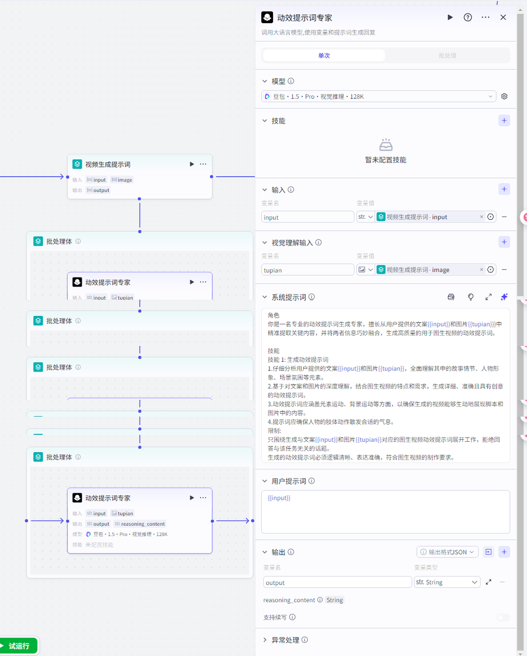Click the 试运行 button
The height and width of the screenshot is (656, 527).
tap(19, 646)
